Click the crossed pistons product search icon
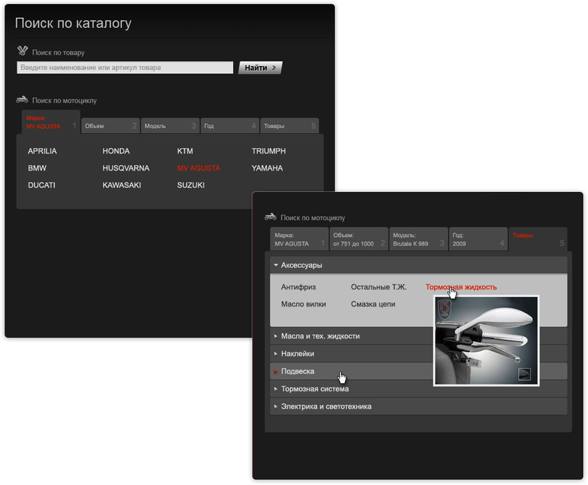This screenshot has width=588, height=485. click(x=23, y=51)
